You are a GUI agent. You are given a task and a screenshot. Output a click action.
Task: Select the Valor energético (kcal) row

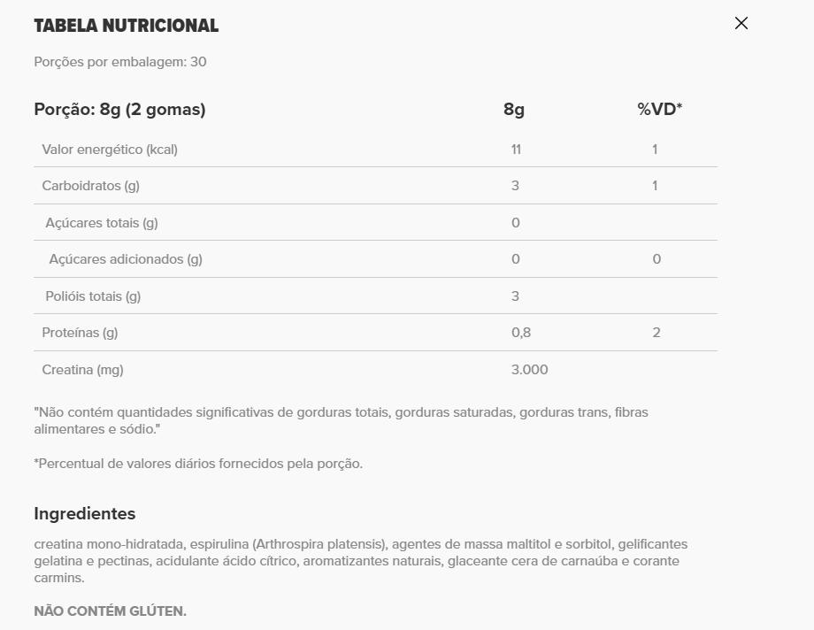(110, 150)
